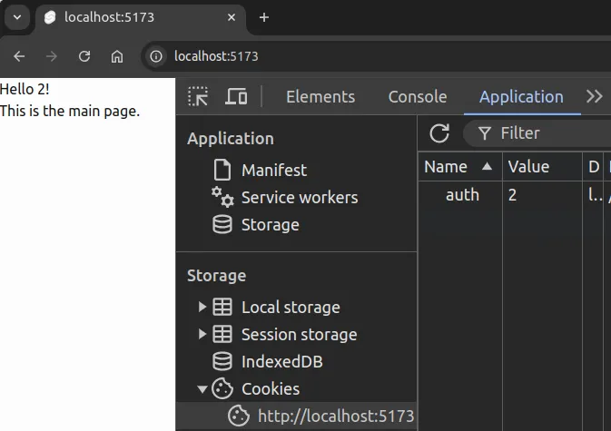
Task: Expand the Local storage tree item
Action: coord(202,308)
